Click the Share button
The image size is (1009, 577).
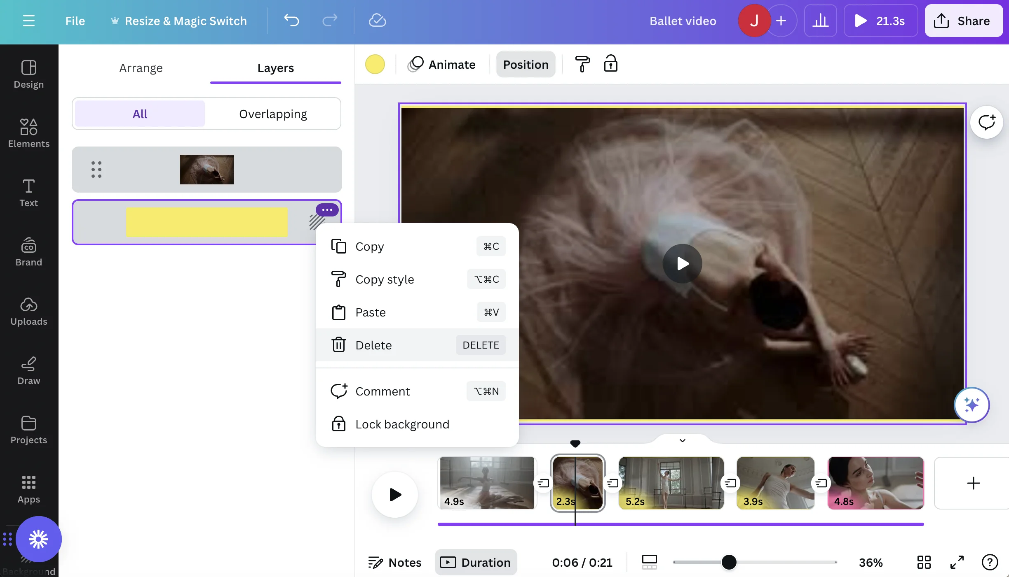[x=963, y=21]
